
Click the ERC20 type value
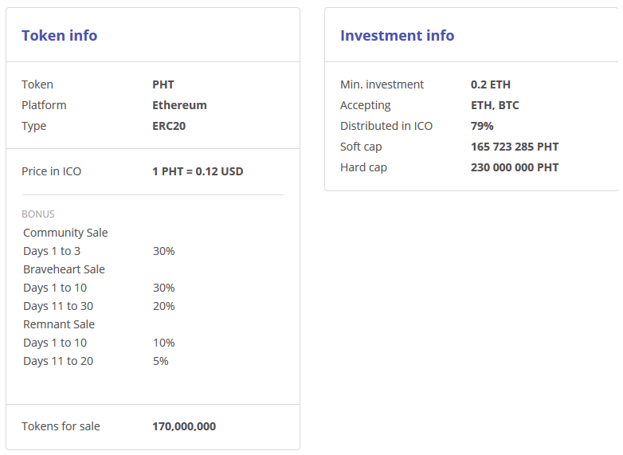(169, 126)
